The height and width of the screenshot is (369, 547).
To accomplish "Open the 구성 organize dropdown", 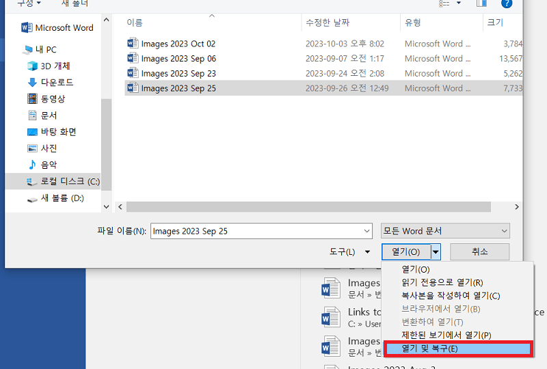I will 29,3.
